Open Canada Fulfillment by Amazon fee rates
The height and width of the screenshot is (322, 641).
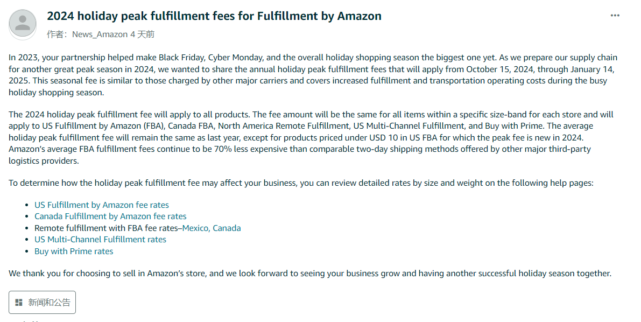[x=110, y=216]
